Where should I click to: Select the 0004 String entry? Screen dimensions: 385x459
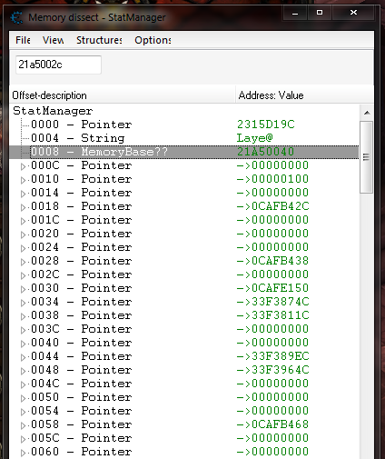(x=78, y=138)
